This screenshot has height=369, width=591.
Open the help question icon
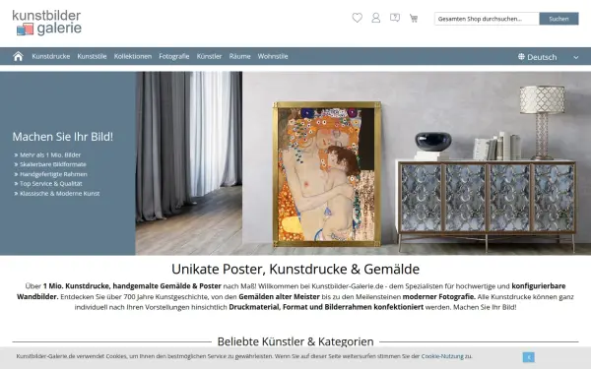click(395, 18)
